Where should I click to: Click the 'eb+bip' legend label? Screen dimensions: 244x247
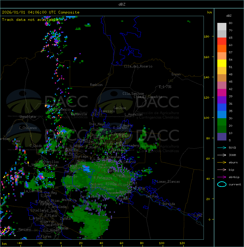click(x=234, y=177)
